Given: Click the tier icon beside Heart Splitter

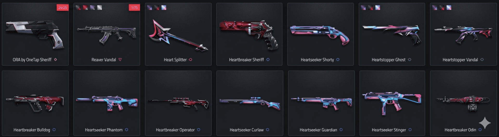Looking at the screenshot, I should click(x=191, y=60).
